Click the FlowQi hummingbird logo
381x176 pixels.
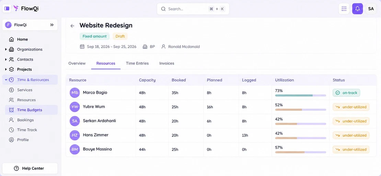coord(16,9)
